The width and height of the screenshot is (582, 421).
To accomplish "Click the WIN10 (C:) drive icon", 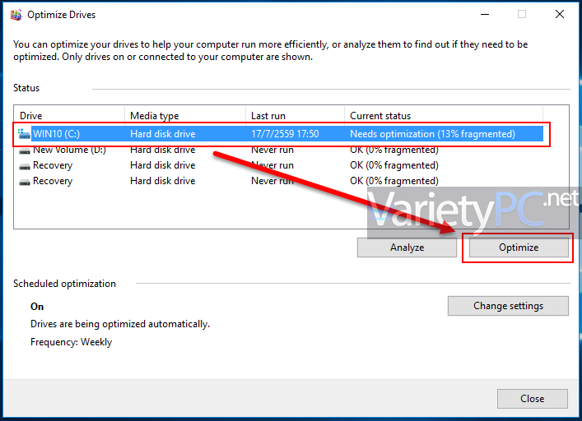I will (24, 134).
